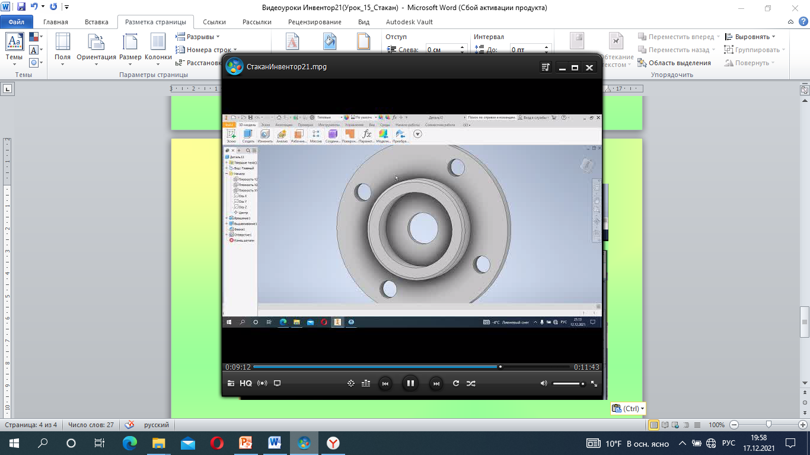The image size is (810, 455).
Task: Save document from quick access toolbar
Action: tap(21, 7)
